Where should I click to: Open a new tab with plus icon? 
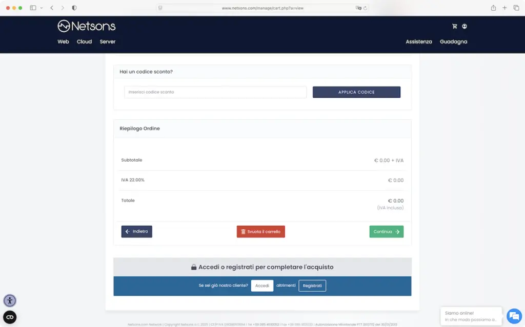[x=504, y=8]
